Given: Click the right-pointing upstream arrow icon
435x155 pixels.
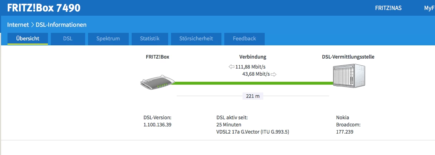Looking at the screenshot, I should (x=274, y=74).
